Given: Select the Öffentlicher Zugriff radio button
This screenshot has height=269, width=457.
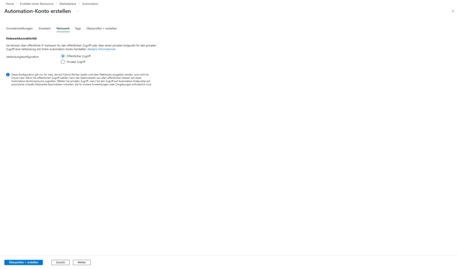Looking at the screenshot, I should tap(63, 56).
